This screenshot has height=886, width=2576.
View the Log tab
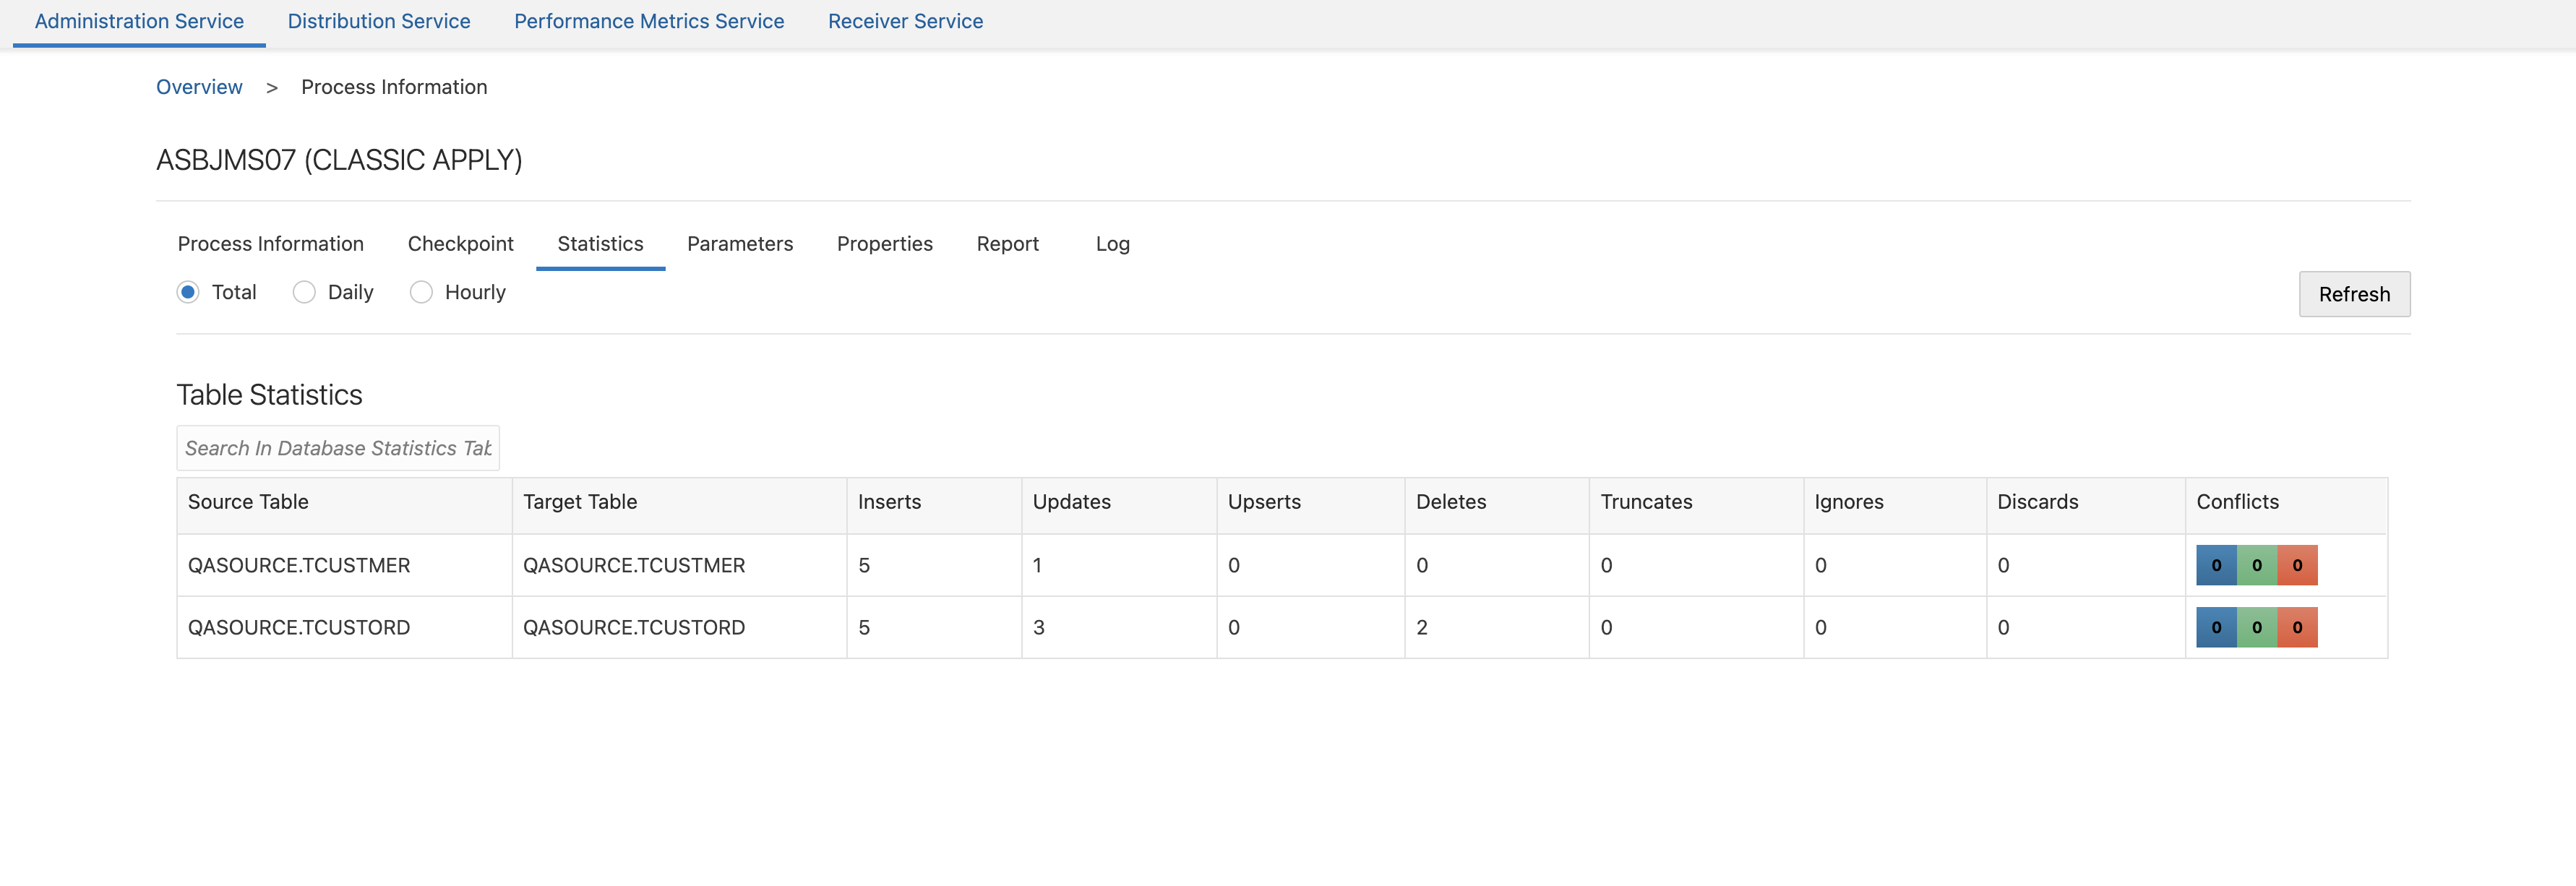(1112, 244)
